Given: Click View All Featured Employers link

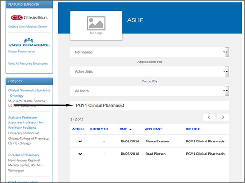Looking at the screenshot, I should click(x=28, y=64).
